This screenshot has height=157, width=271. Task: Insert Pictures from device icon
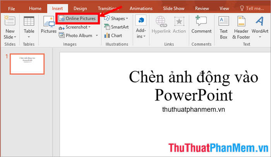click(49, 21)
